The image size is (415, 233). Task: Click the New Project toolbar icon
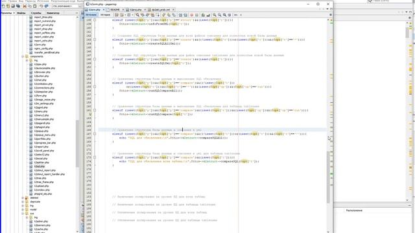(8, 6)
